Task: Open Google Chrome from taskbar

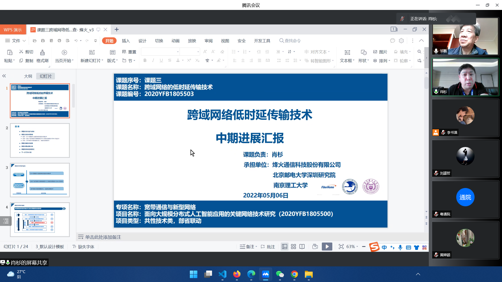Action: [x=294, y=274]
